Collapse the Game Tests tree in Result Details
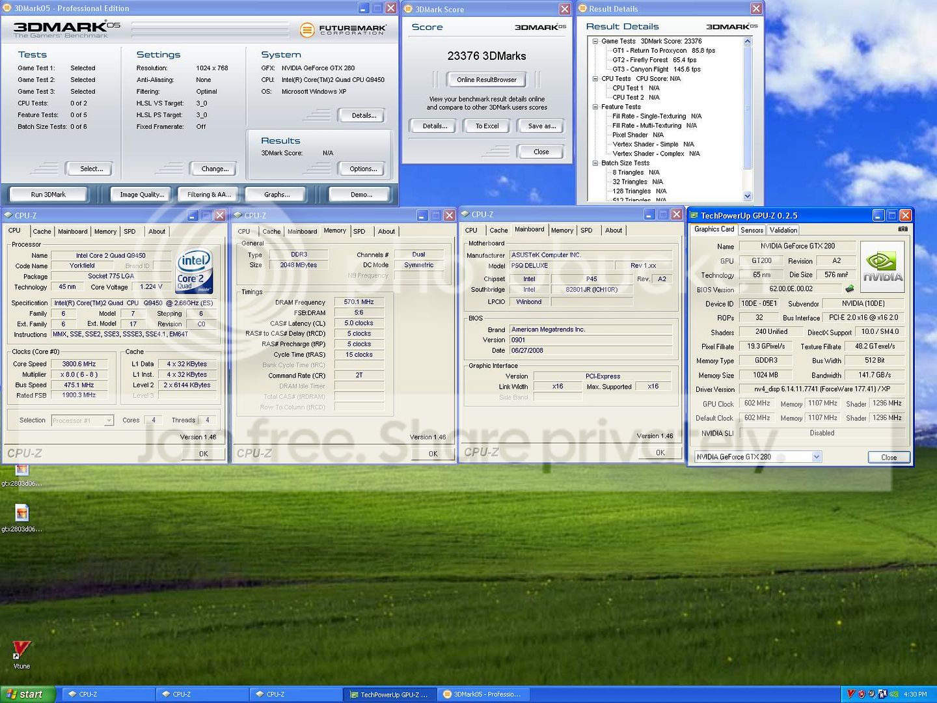The width and height of the screenshot is (937, 703). pos(594,40)
